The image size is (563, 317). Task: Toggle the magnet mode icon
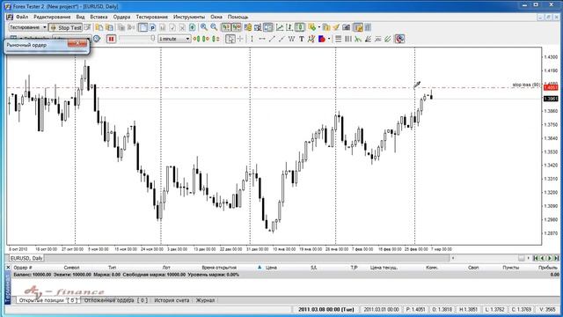click(x=399, y=39)
